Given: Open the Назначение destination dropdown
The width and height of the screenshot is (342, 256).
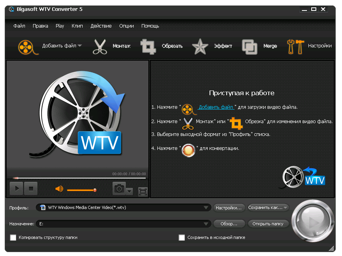Looking at the screenshot, I should pyautogui.click(x=205, y=224).
